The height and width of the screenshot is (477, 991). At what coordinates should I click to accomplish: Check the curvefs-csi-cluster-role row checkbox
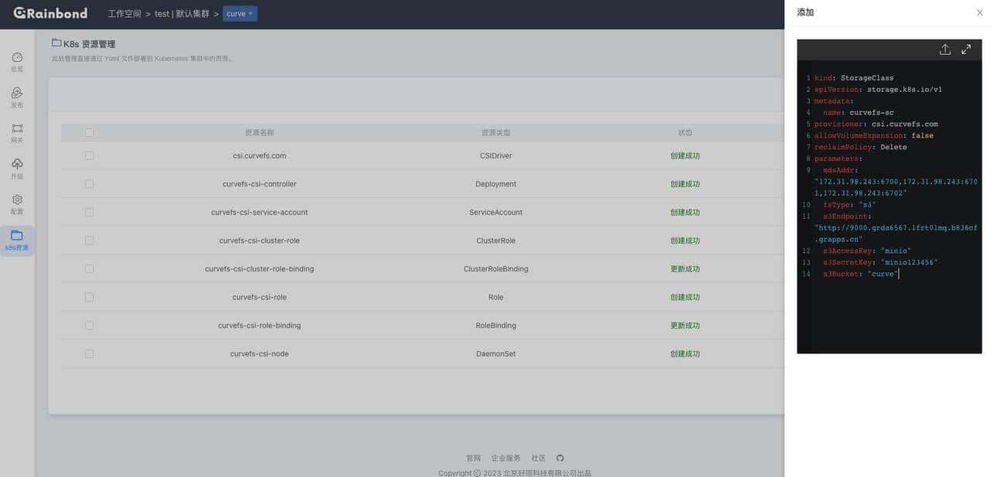click(x=89, y=240)
